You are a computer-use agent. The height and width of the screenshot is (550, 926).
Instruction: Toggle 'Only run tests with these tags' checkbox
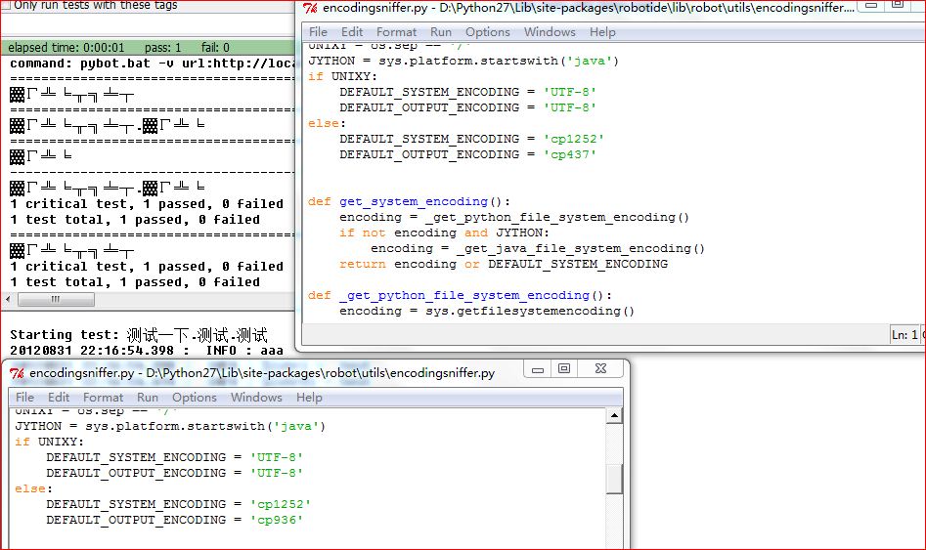click(5, 5)
